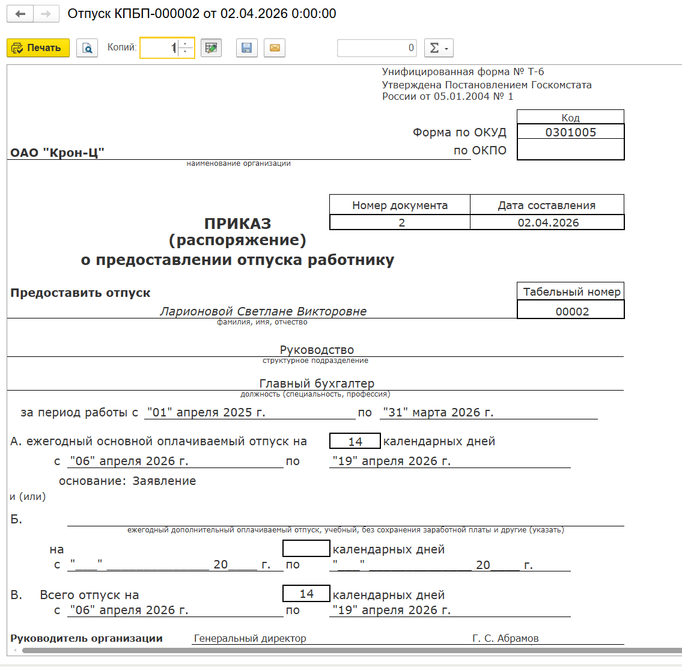
Task: Click Номер документа header cell
Action: pos(400,205)
